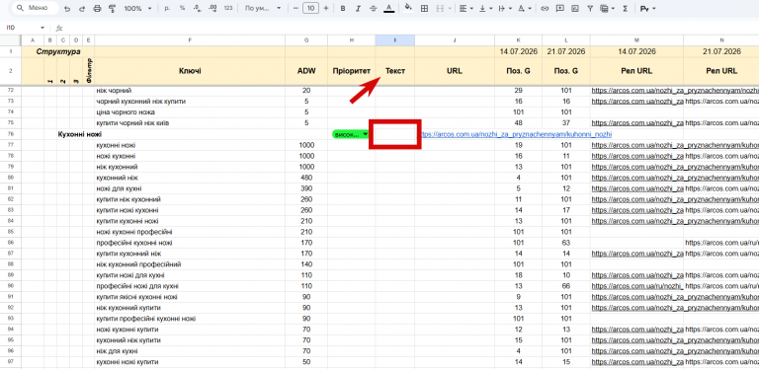Format as currency (р.)
759x369 pixels.
tap(167, 8)
